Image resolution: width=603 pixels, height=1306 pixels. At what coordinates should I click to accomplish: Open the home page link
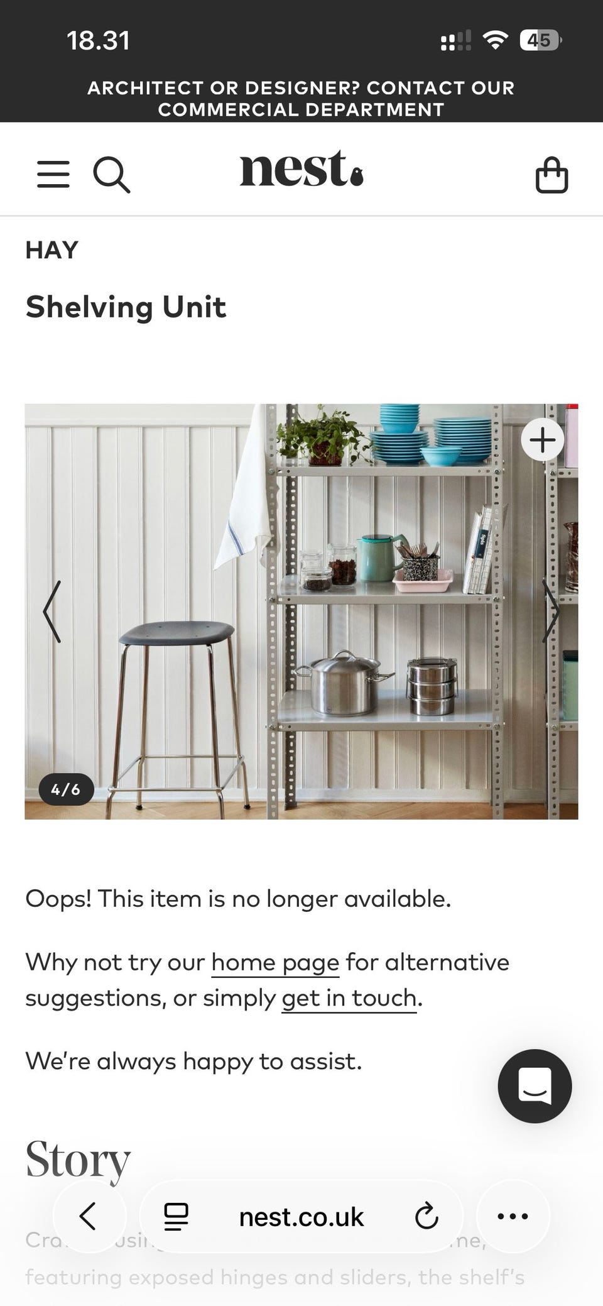coord(275,962)
